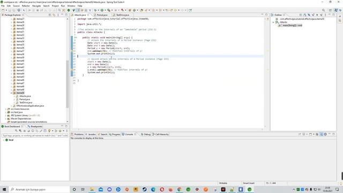Open the Debug dropdown arrow
The width and height of the screenshot is (343, 193).
tap(98, 10)
